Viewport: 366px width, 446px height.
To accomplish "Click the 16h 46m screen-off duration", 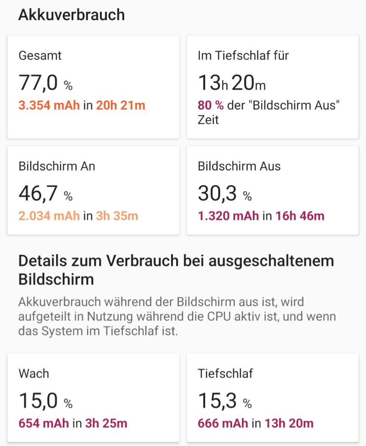I will (299, 216).
